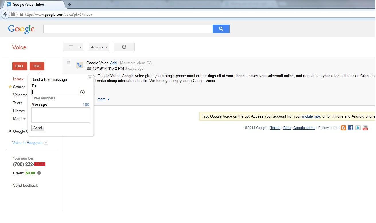
Task: Open the Actions dropdown
Action: 99,47
